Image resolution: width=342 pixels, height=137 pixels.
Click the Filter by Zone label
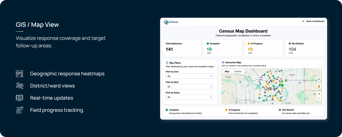[x=172, y=72]
